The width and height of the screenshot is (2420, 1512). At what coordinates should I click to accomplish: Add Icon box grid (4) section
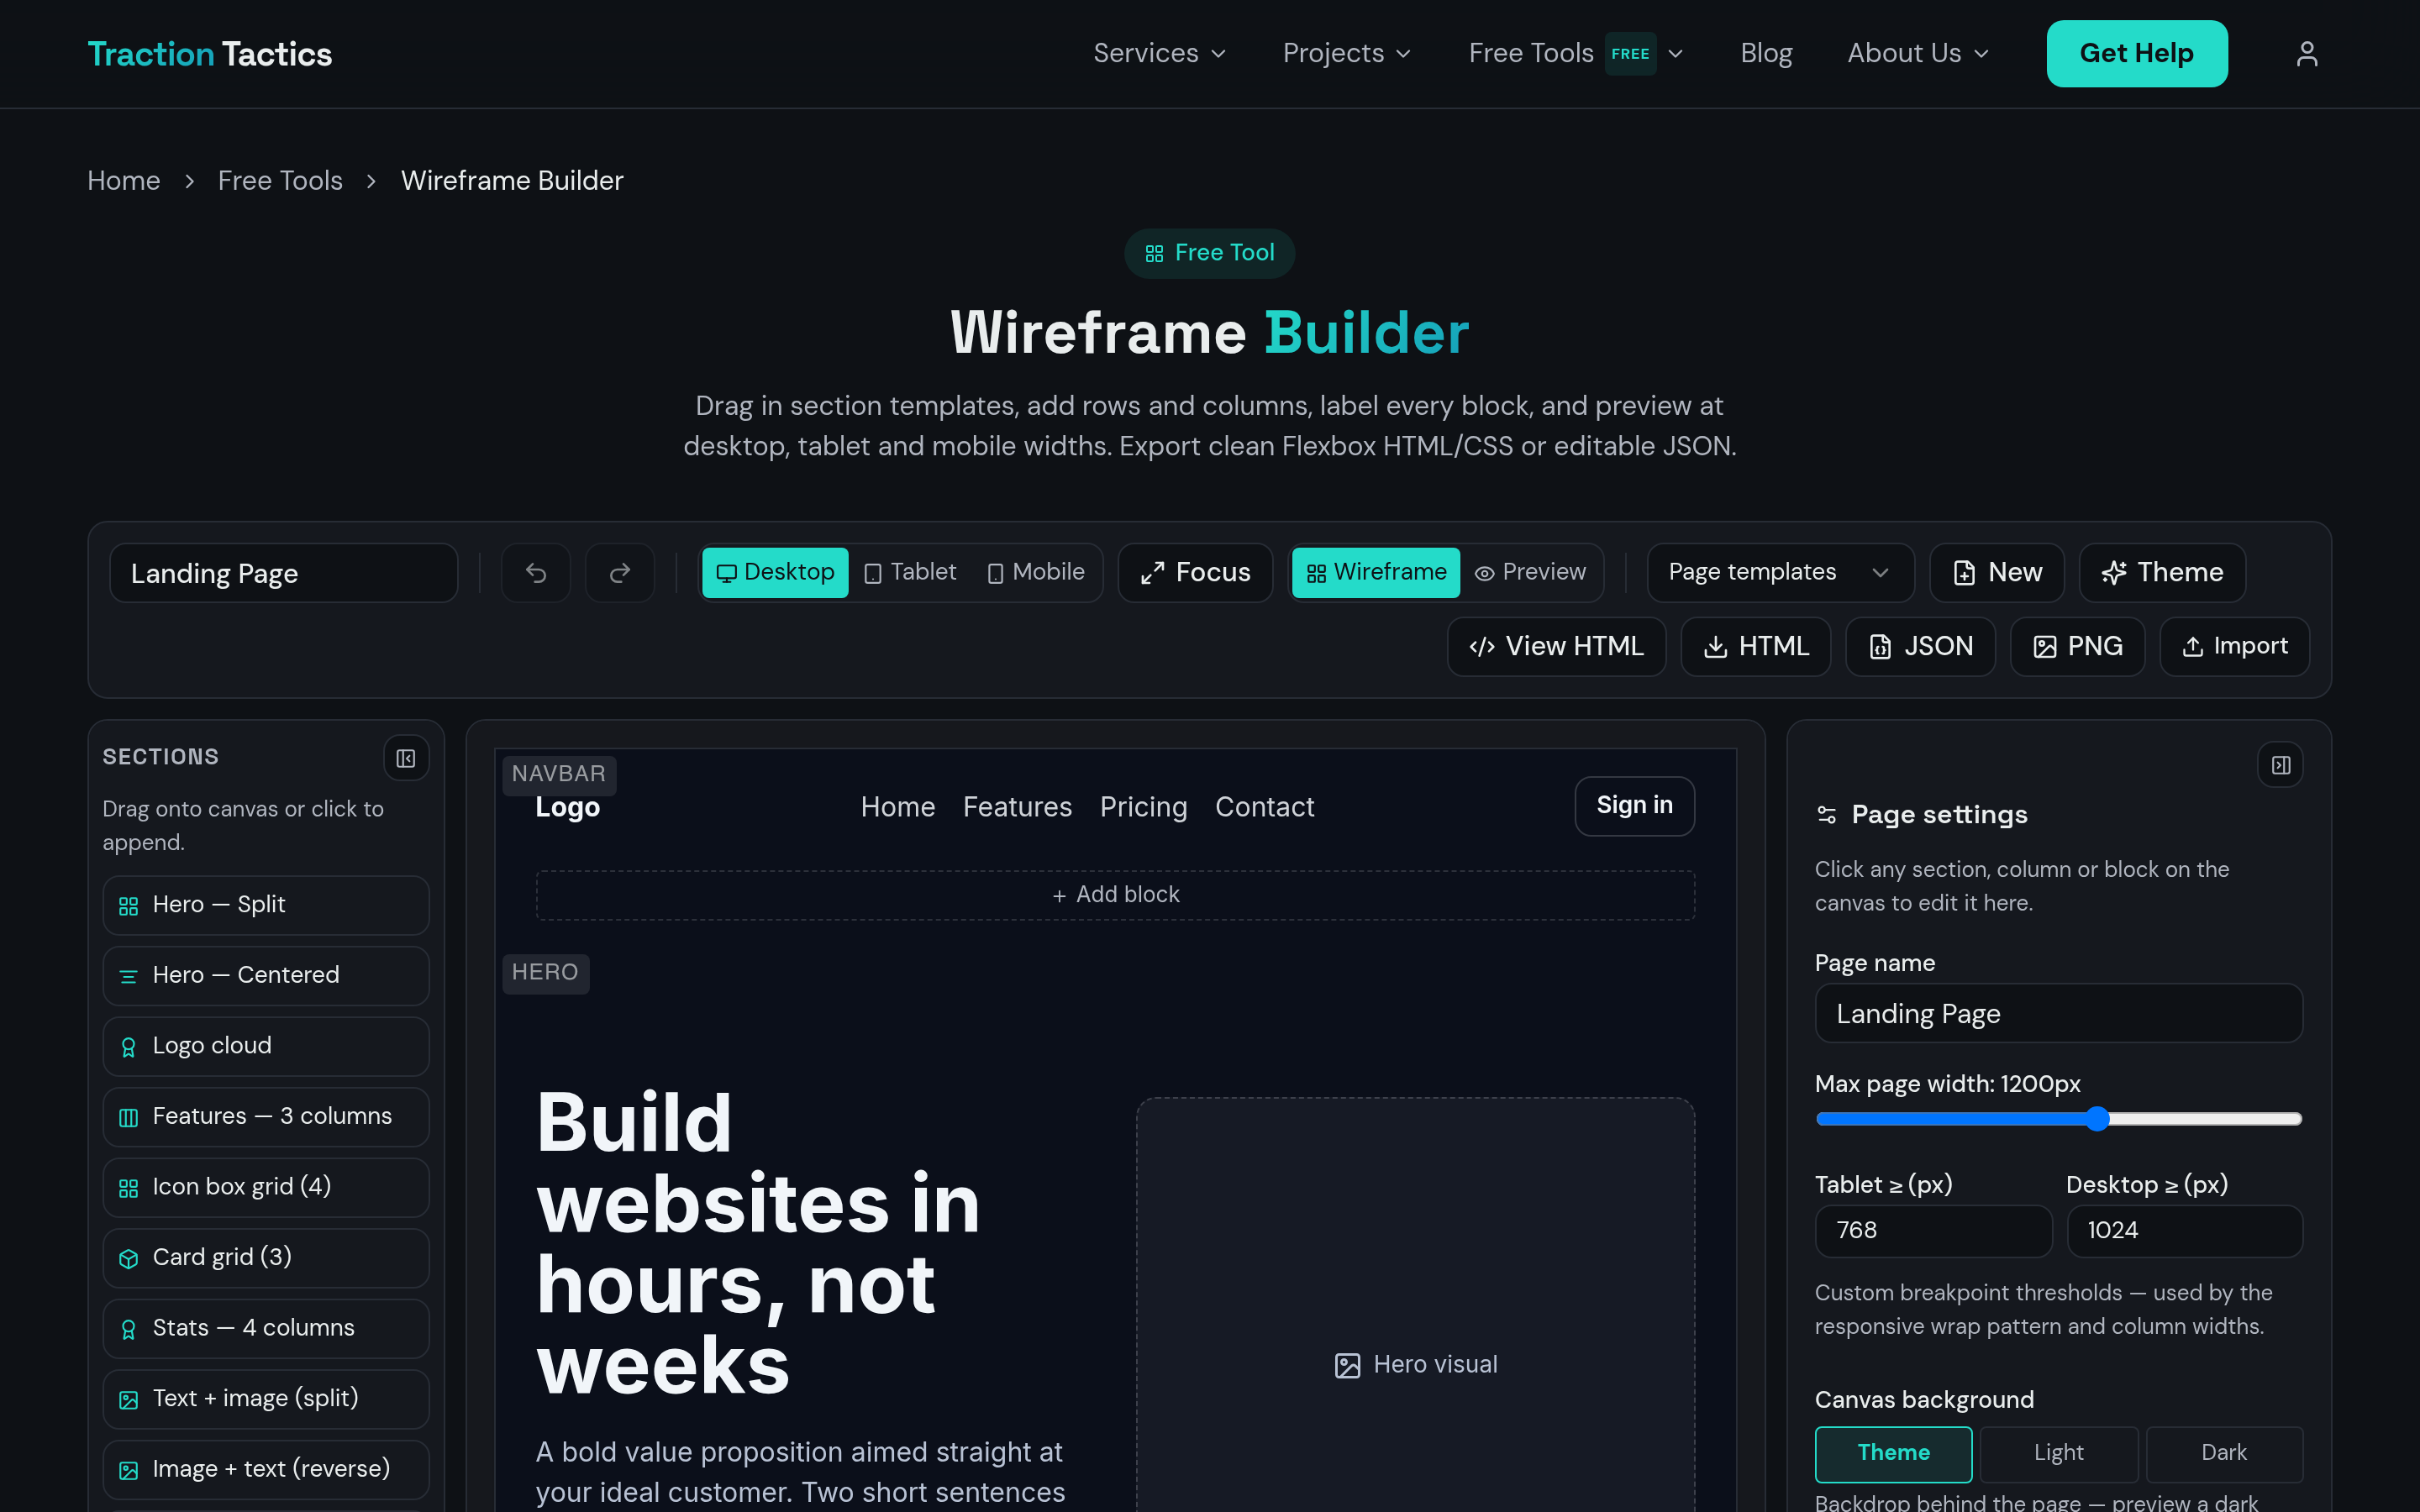tap(266, 1187)
